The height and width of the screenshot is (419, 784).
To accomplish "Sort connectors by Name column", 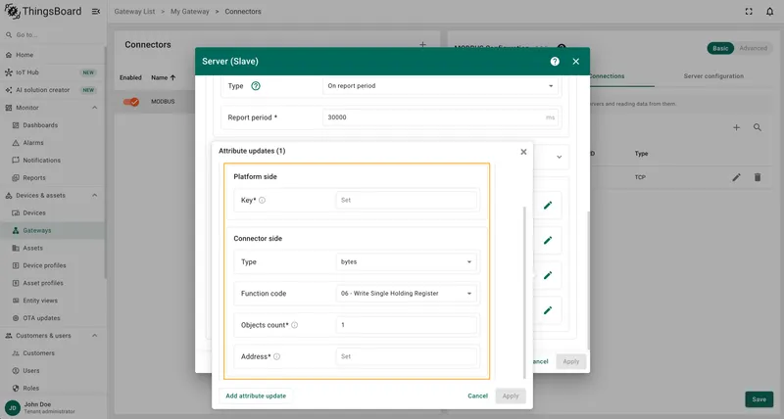I will pyautogui.click(x=163, y=78).
